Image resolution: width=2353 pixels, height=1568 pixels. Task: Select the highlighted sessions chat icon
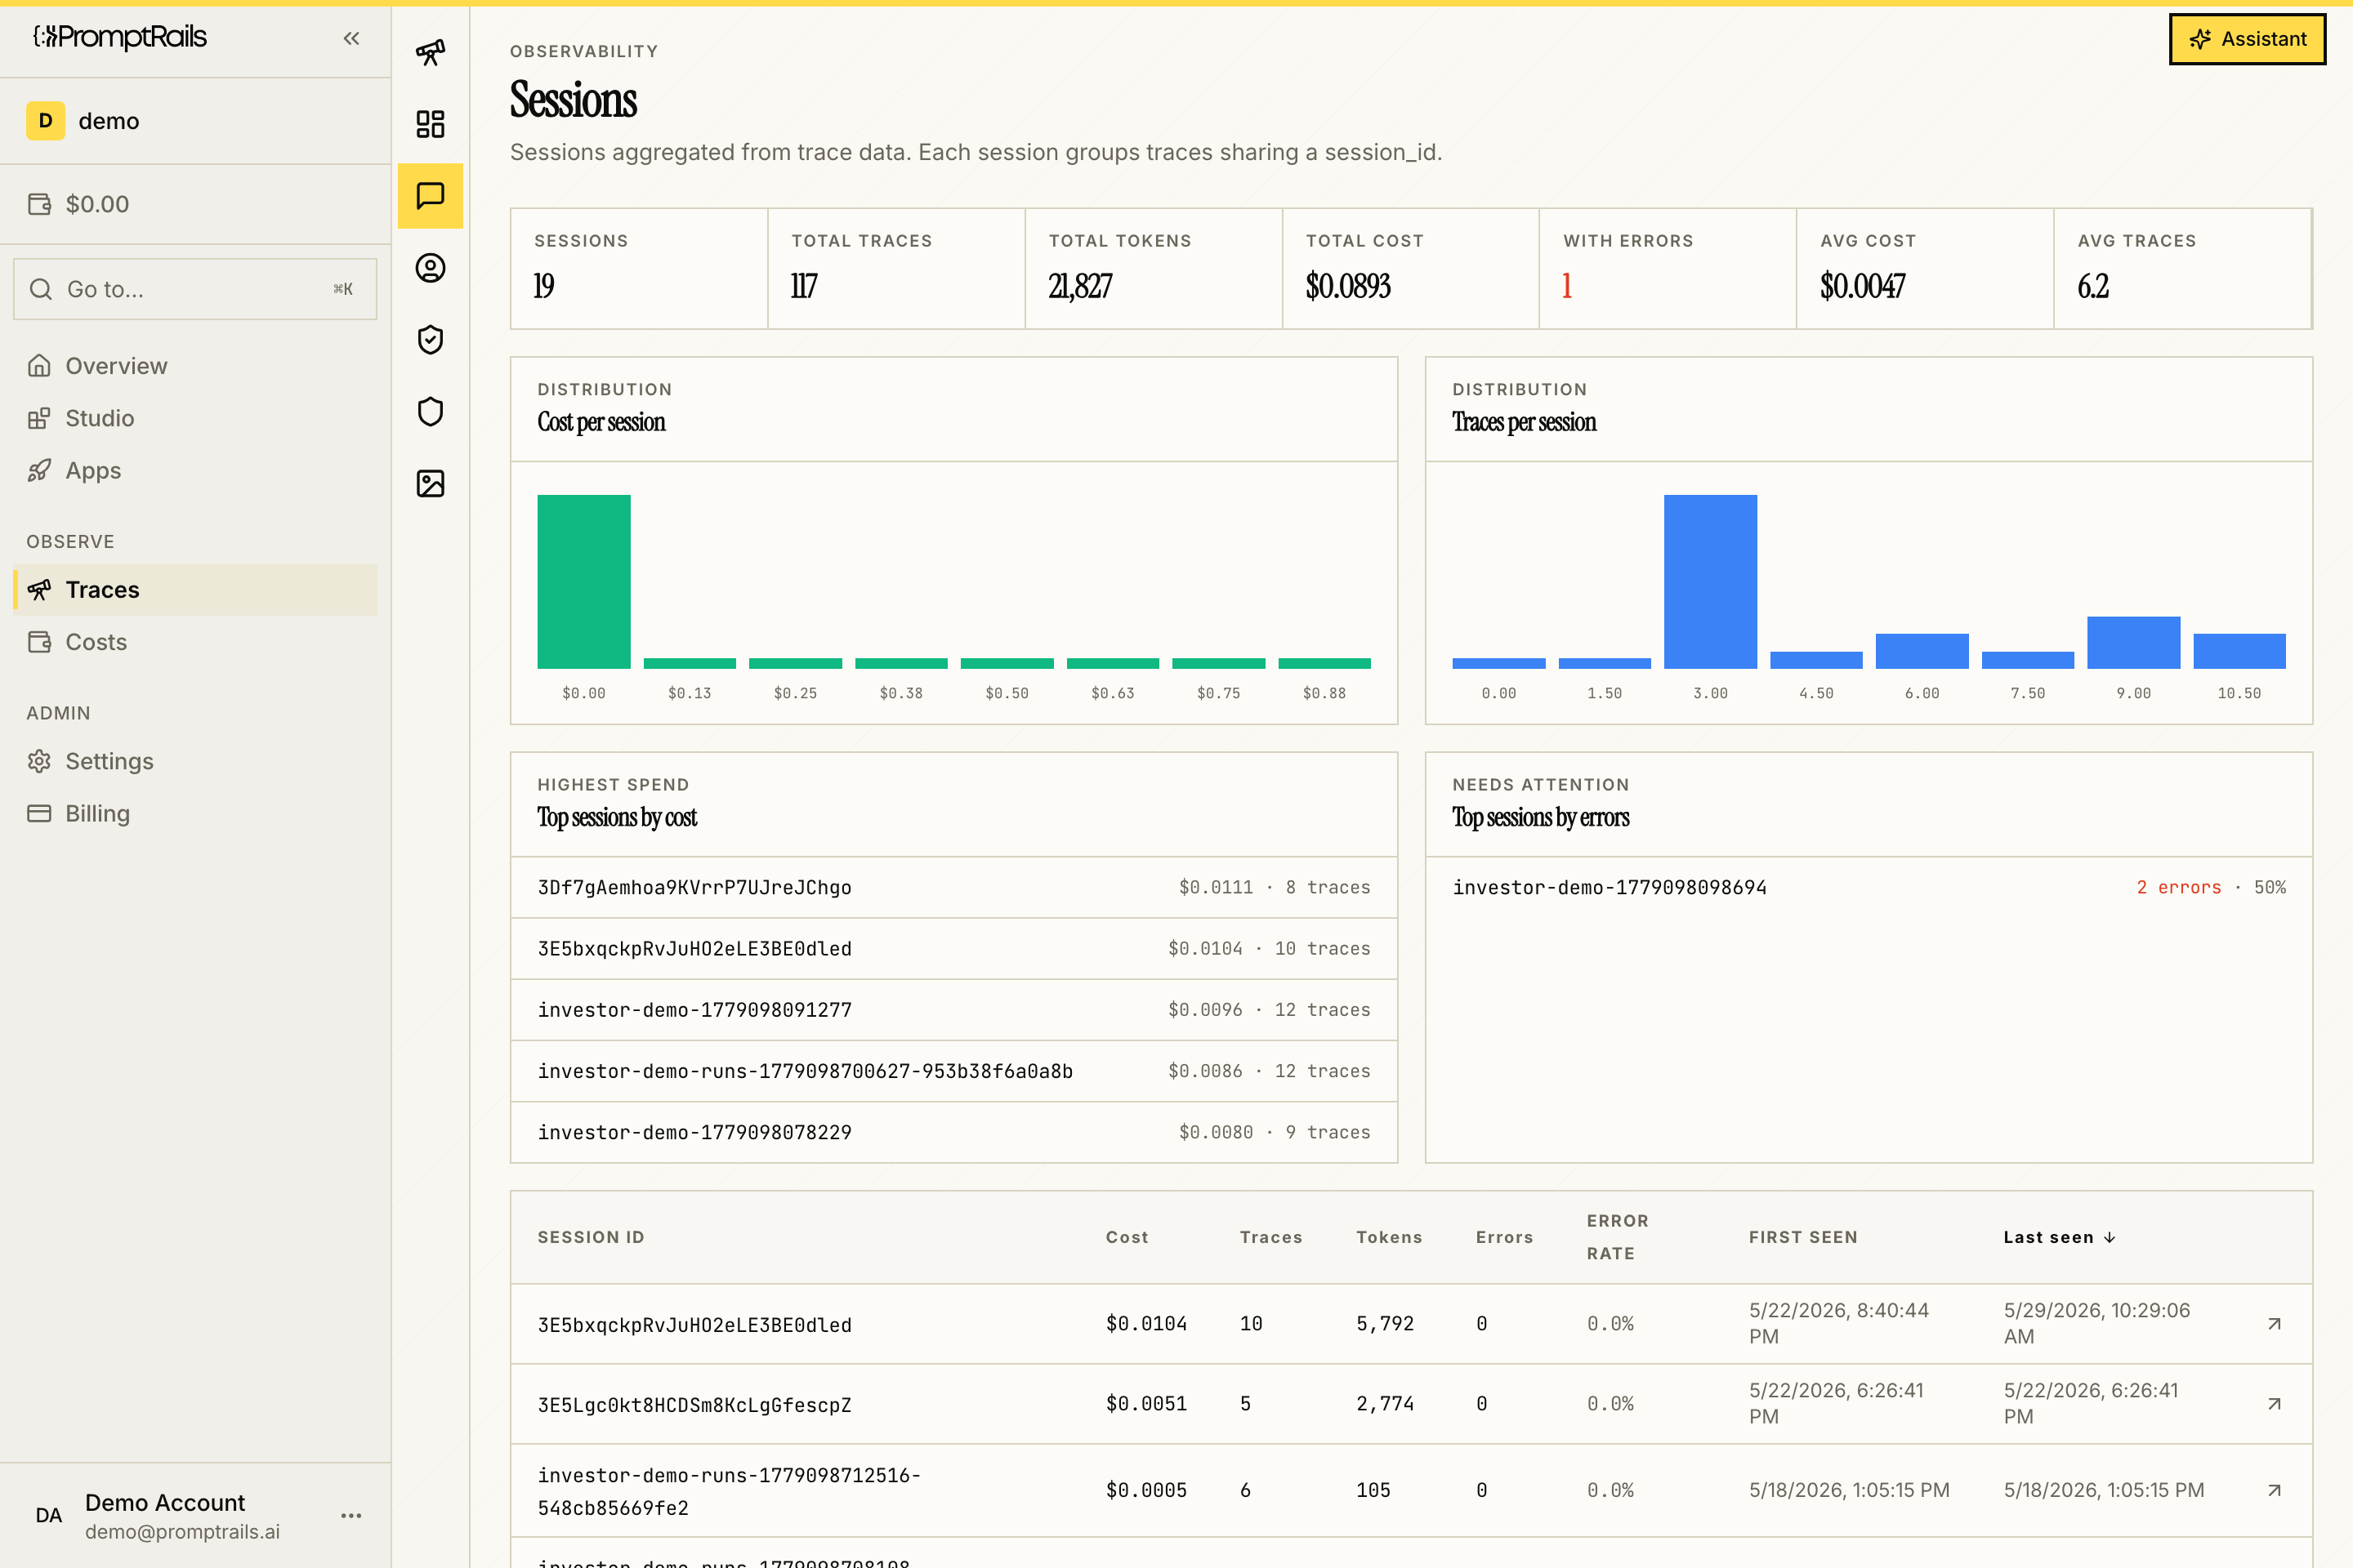pyautogui.click(x=431, y=196)
